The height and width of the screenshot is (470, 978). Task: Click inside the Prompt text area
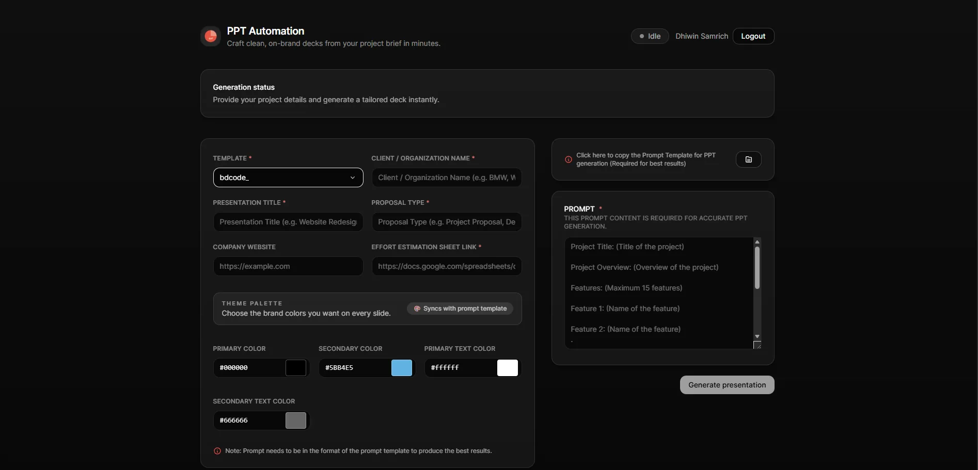tap(659, 293)
